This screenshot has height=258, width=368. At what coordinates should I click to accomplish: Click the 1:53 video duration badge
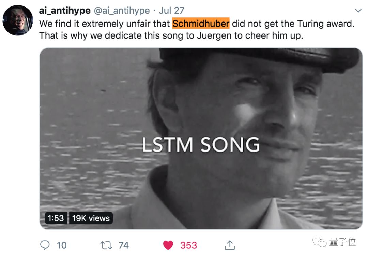pyautogui.click(x=56, y=218)
